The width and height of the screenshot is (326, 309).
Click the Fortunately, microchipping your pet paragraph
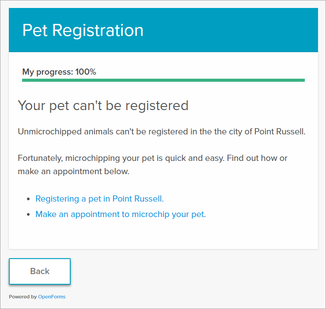(152, 164)
